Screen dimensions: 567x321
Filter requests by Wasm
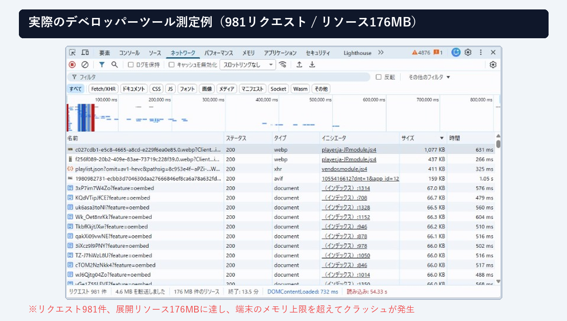[x=300, y=89]
